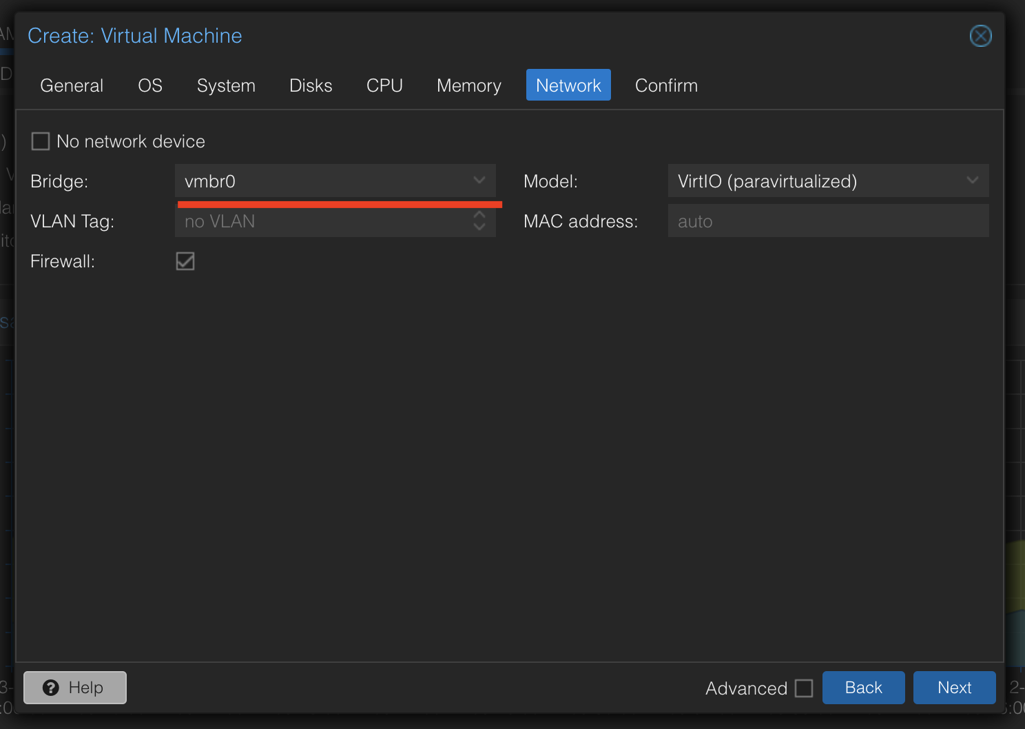
Task: Enable the No network device checkbox
Action: coord(41,141)
